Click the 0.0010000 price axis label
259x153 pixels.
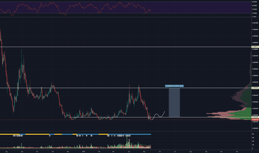pyautogui.click(x=255, y=23)
